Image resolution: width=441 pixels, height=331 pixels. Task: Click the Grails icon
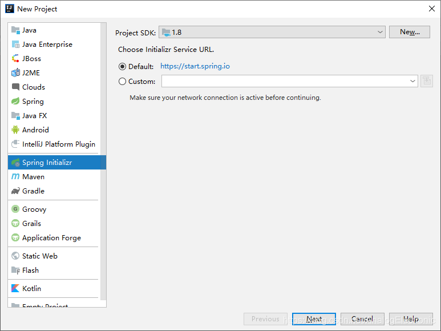15,223
